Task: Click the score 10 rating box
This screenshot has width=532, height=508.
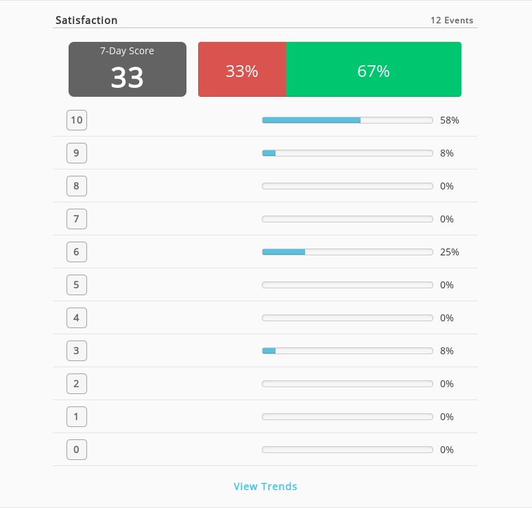Action: point(77,120)
